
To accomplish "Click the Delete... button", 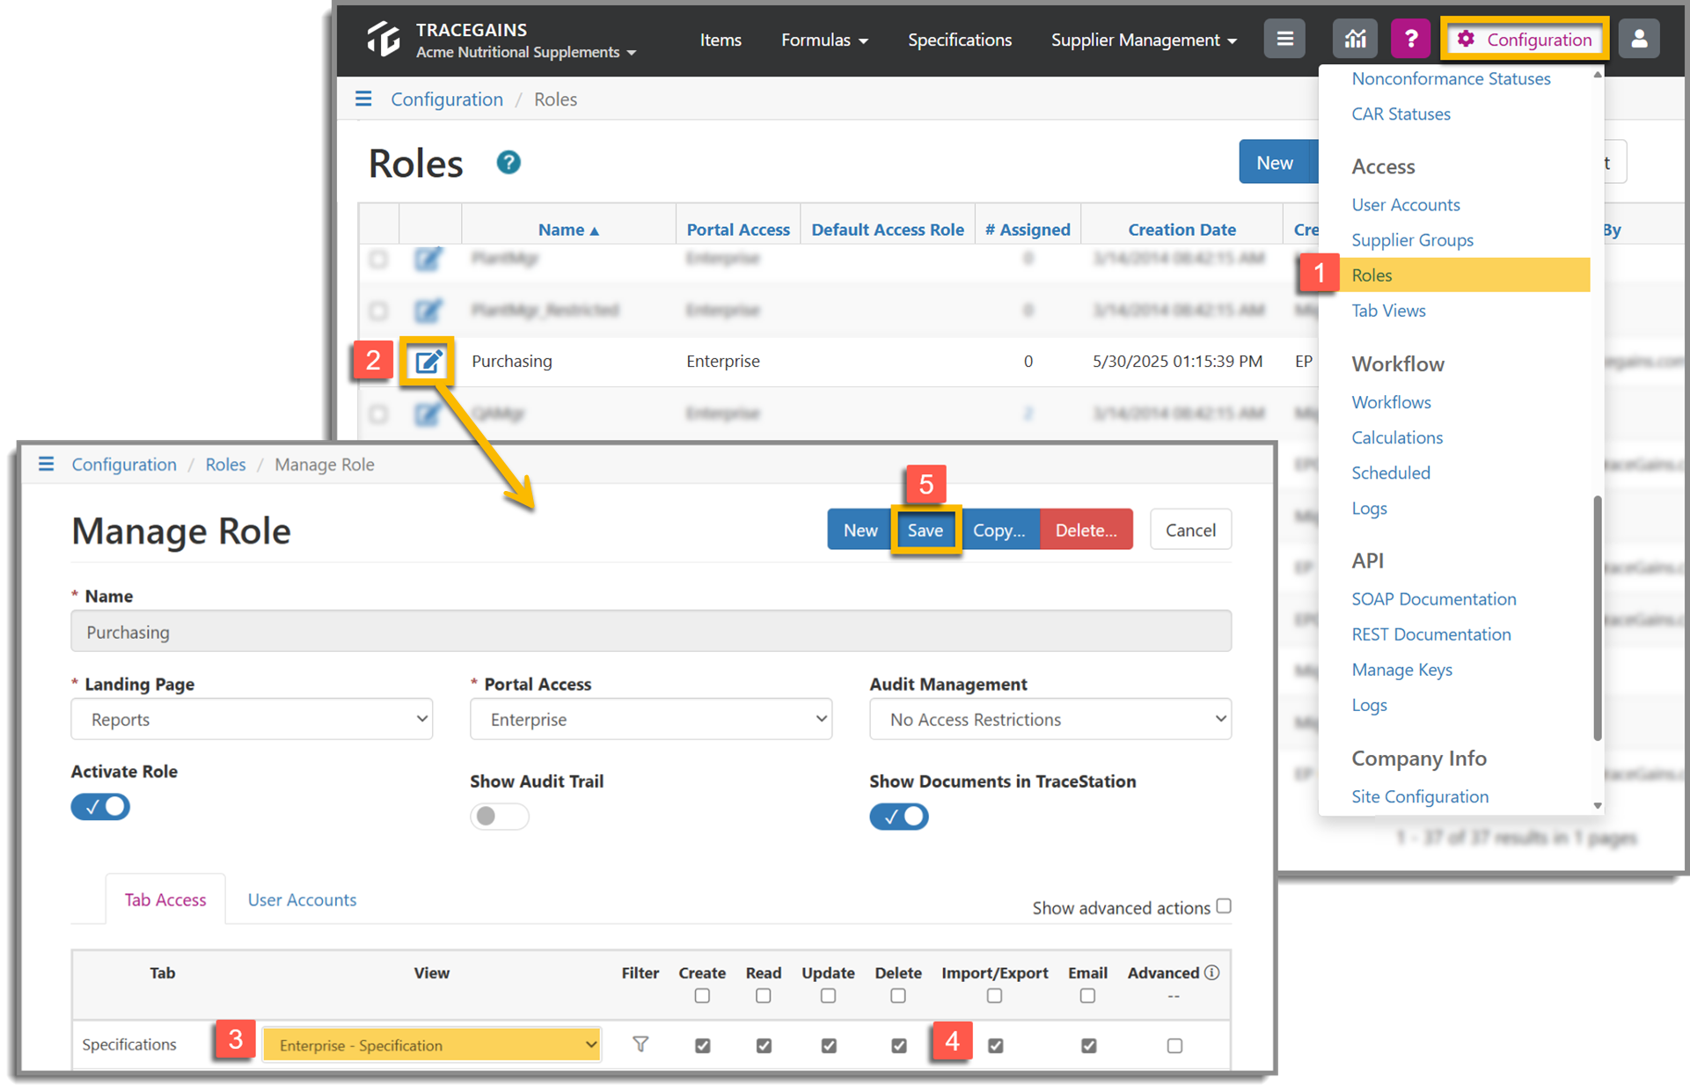I will coord(1086,530).
